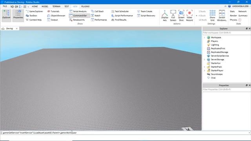Viewport: 251px width, 141px height.
Task: Switch to the HOME ribbon tab
Action: tap(35, 6)
